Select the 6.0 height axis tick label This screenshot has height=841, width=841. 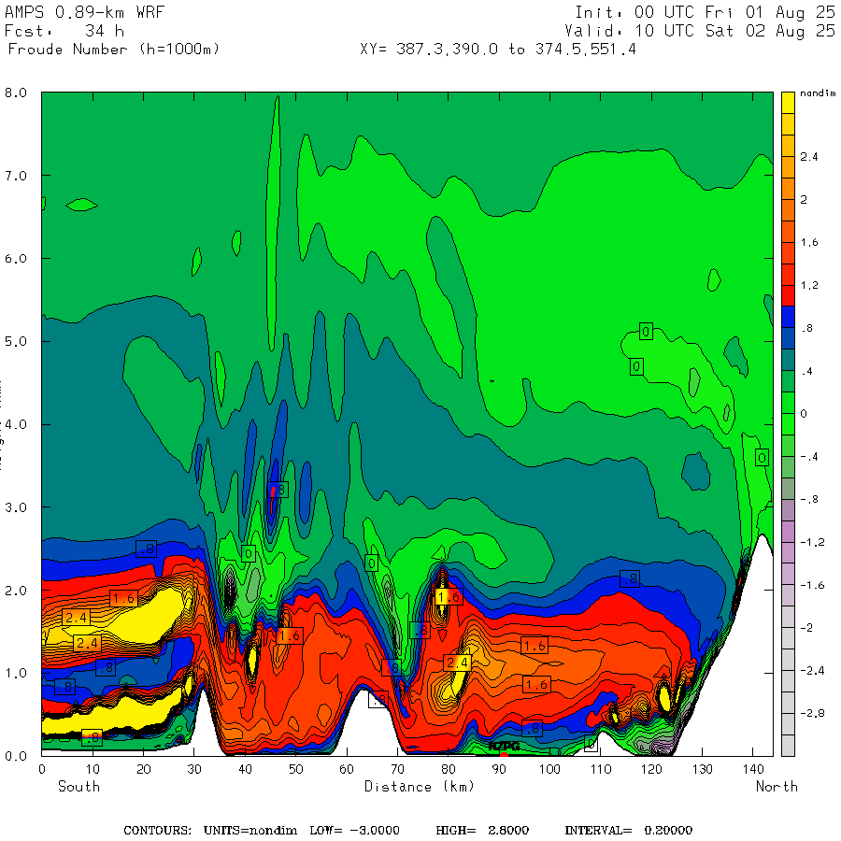pyautogui.click(x=16, y=259)
